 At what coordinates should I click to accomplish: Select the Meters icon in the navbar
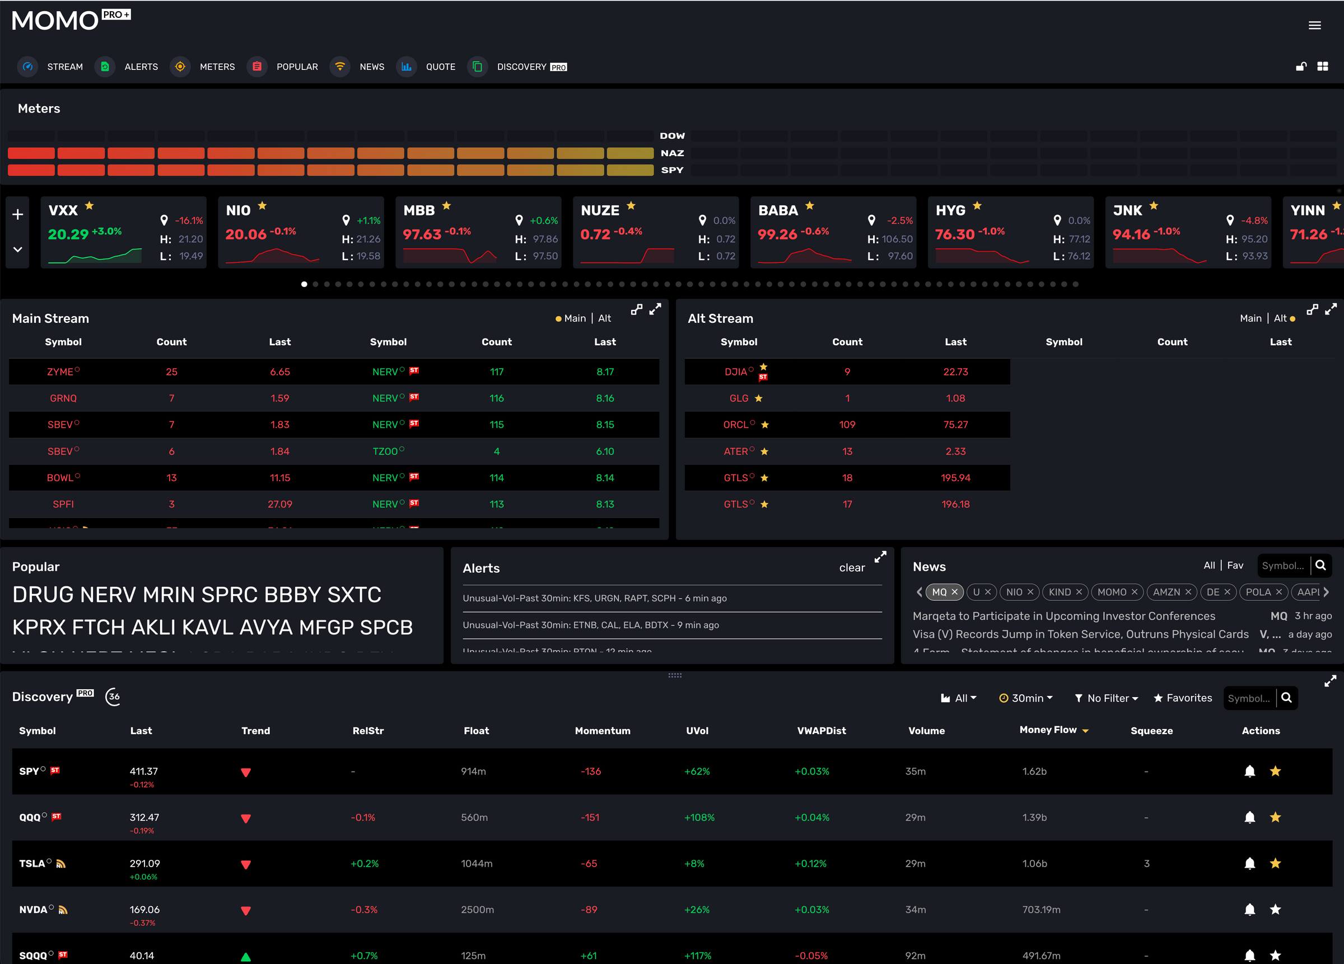[180, 67]
